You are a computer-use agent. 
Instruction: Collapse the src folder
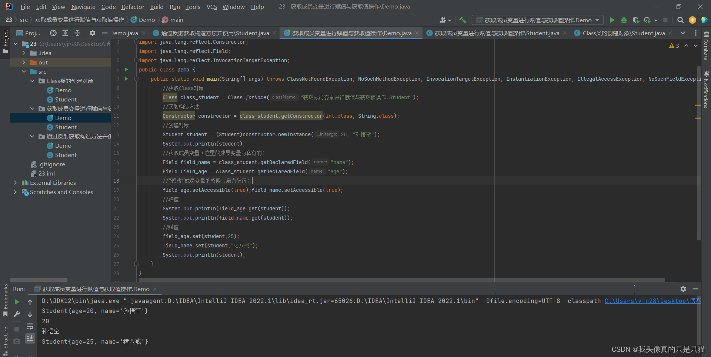click(x=24, y=71)
